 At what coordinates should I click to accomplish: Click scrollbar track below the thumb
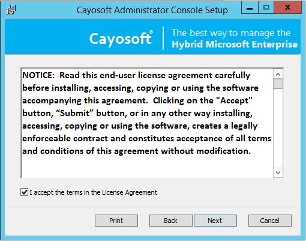[x=278, y=128]
